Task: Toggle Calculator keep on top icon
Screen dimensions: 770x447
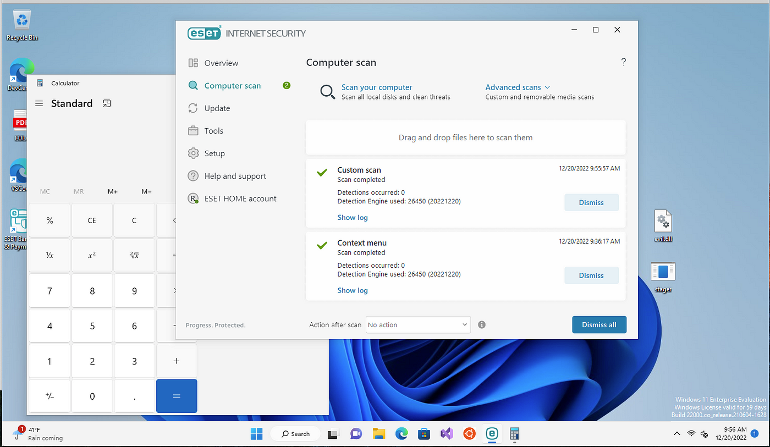Action: (107, 103)
